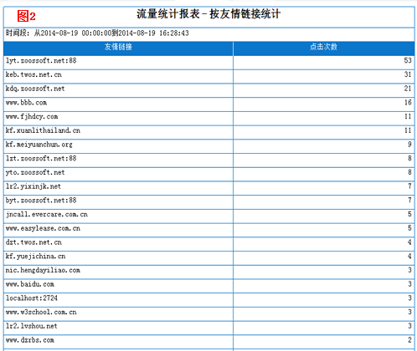This screenshot has width=417, height=351.
Task: Click the www.fjhdcy.com entry
Action: coord(32,117)
